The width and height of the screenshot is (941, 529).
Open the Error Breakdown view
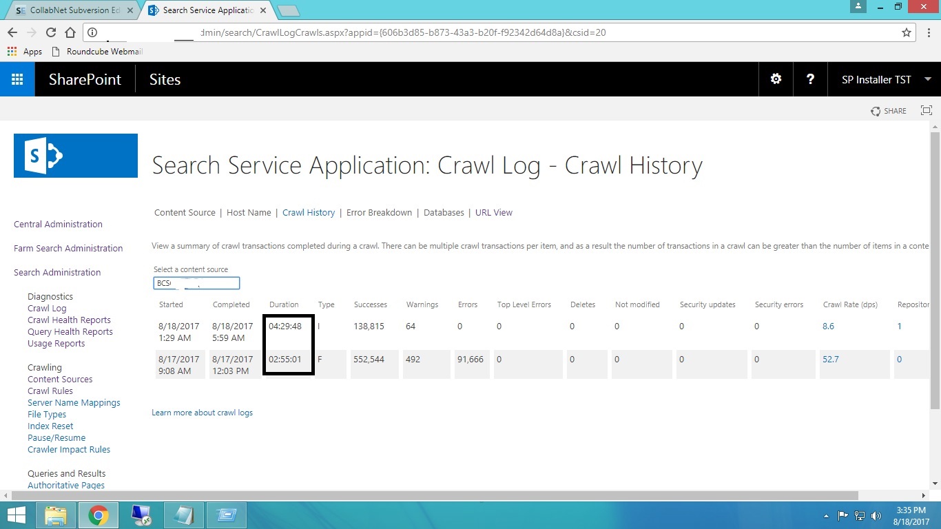379,213
